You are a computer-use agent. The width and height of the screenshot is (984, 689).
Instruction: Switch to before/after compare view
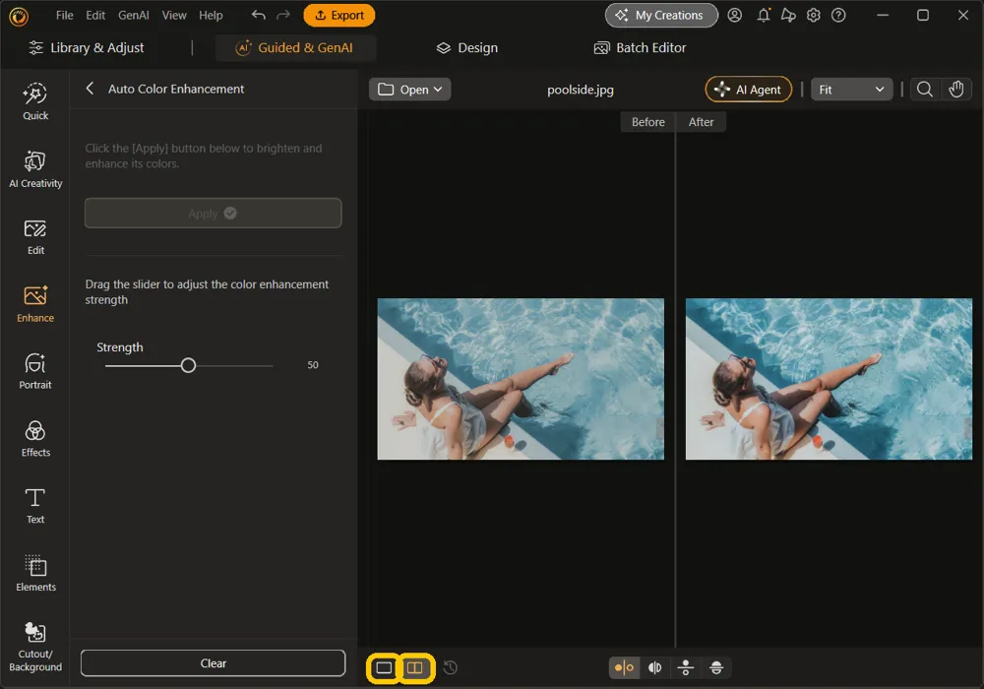click(415, 667)
